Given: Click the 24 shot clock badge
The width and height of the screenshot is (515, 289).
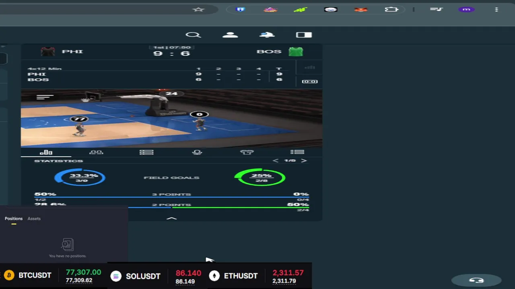Looking at the screenshot, I should click(171, 94).
